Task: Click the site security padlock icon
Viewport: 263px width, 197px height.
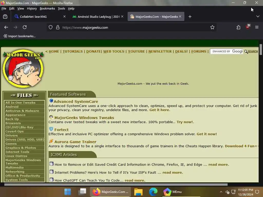Action: (x=58, y=27)
